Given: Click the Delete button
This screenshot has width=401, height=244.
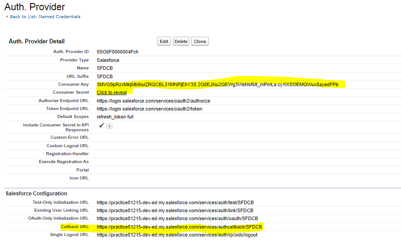Looking at the screenshot, I should 181,42.
